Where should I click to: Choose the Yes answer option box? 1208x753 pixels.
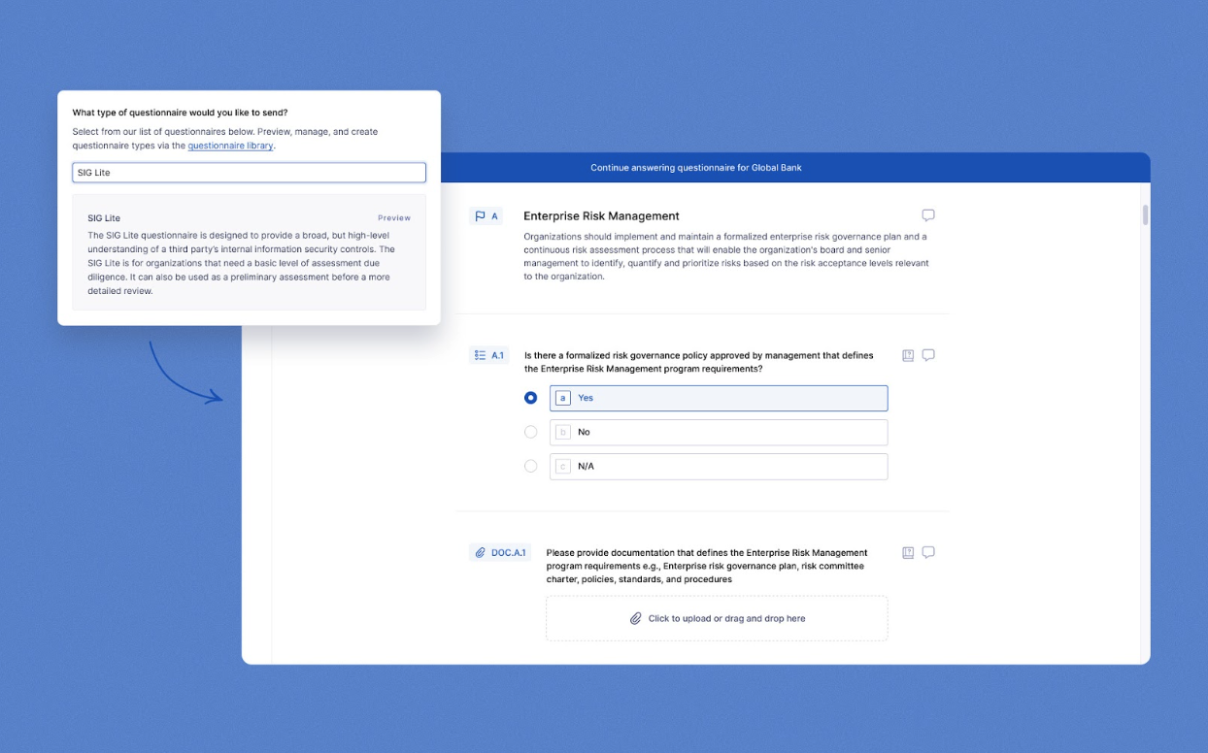coord(719,398)
